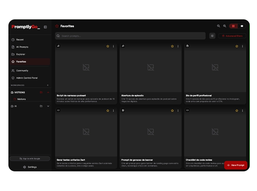Open the Explorer section
This screenshot has height=191, width=257.
pyautogui.click(x=21, y=54)
